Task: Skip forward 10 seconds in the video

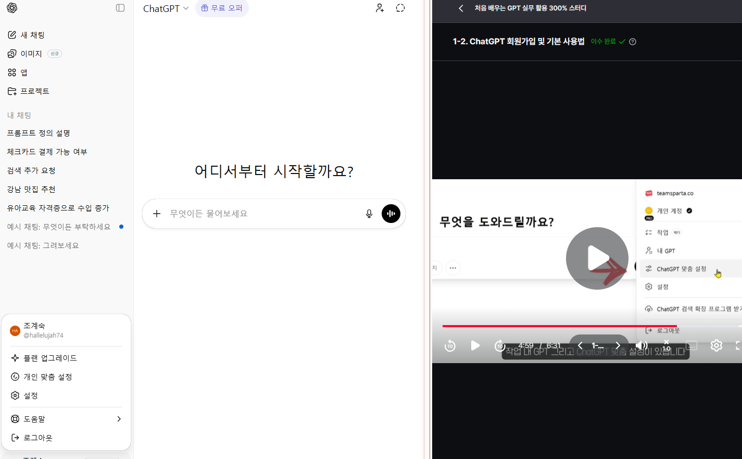Action: click(x=500, y=345)
